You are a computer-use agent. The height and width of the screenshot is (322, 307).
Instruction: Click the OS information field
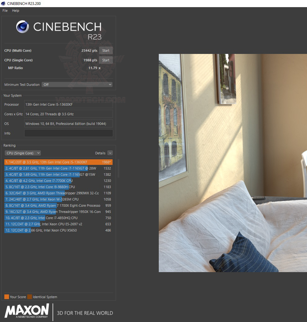(69, 124)
